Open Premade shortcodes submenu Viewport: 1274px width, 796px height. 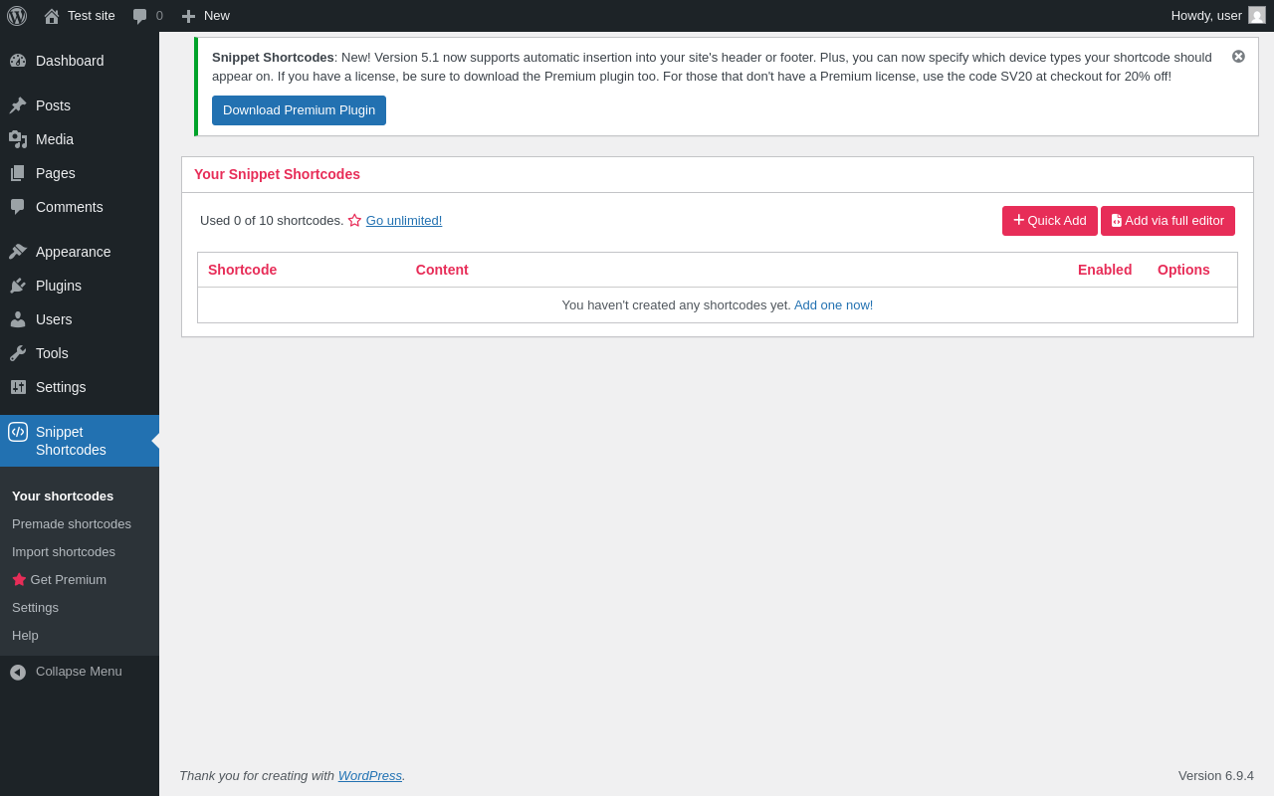tap(72, 523)
